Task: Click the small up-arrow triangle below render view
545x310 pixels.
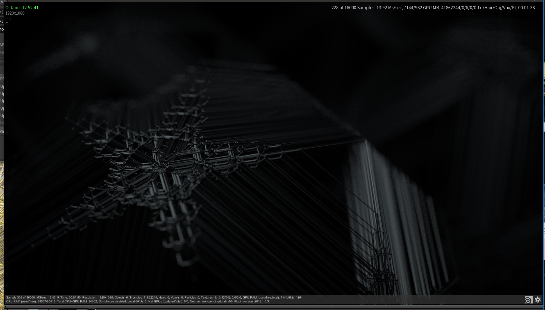Action: pos(6,307)
